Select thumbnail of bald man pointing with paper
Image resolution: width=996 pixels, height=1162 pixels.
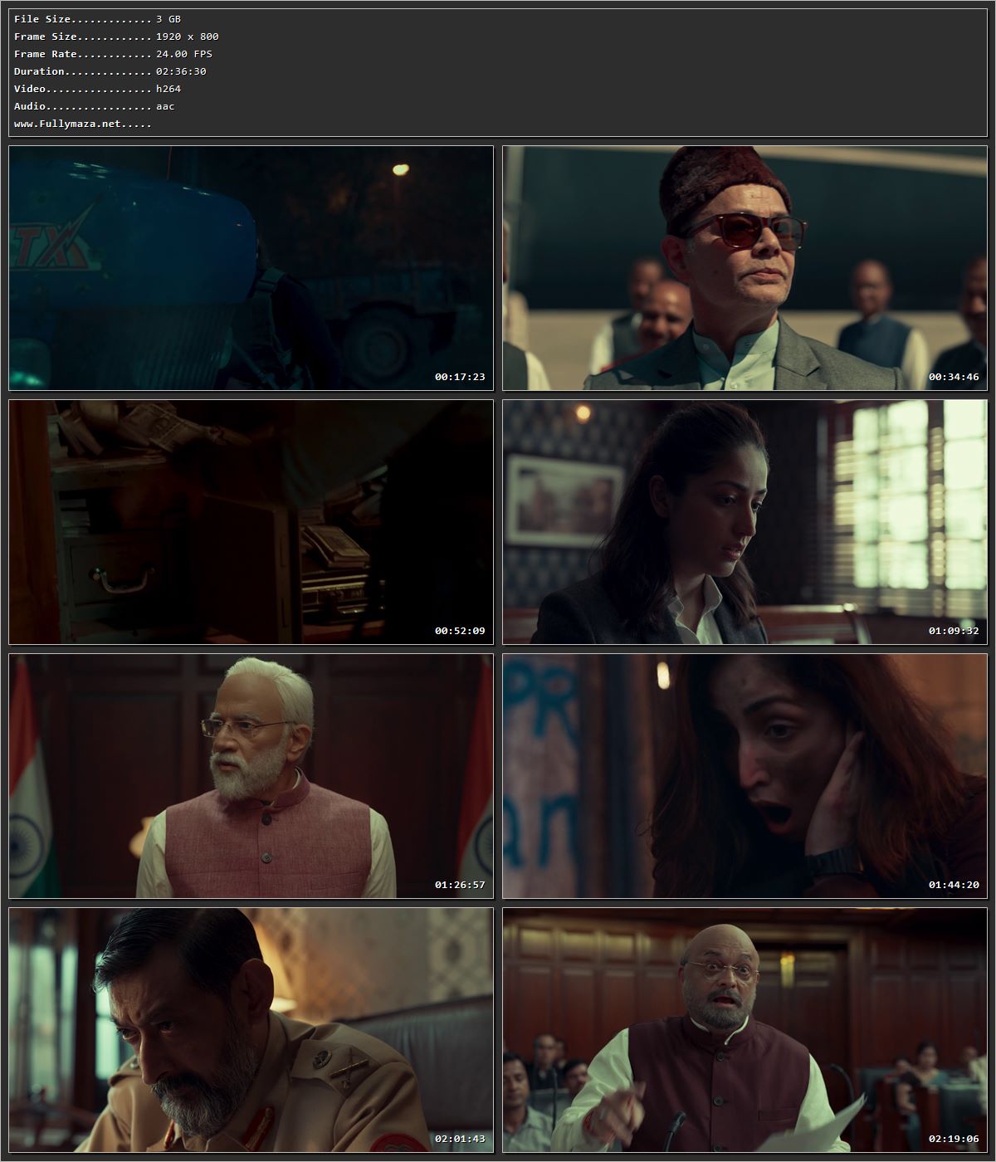pos(745,1030)
